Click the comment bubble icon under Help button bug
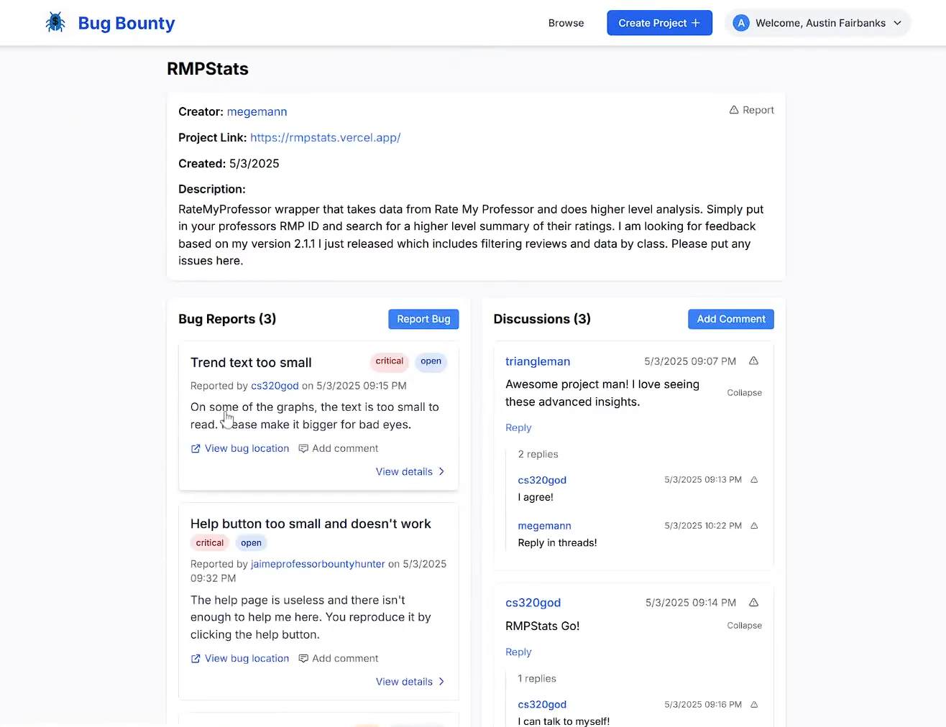 (x=303, y=659)
